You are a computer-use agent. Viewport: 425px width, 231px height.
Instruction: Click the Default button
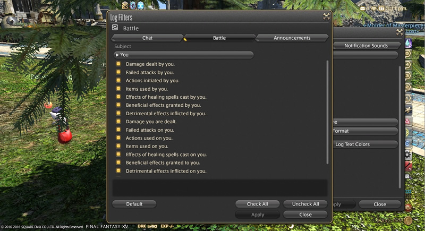tap(134, 204)
